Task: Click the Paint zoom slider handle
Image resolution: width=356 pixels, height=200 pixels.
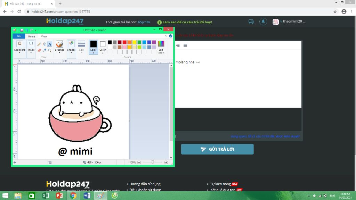Action: (153, 162)
